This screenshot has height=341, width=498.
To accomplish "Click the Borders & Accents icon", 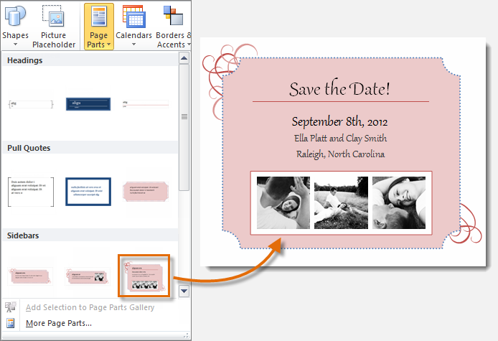I will point(173,15).
